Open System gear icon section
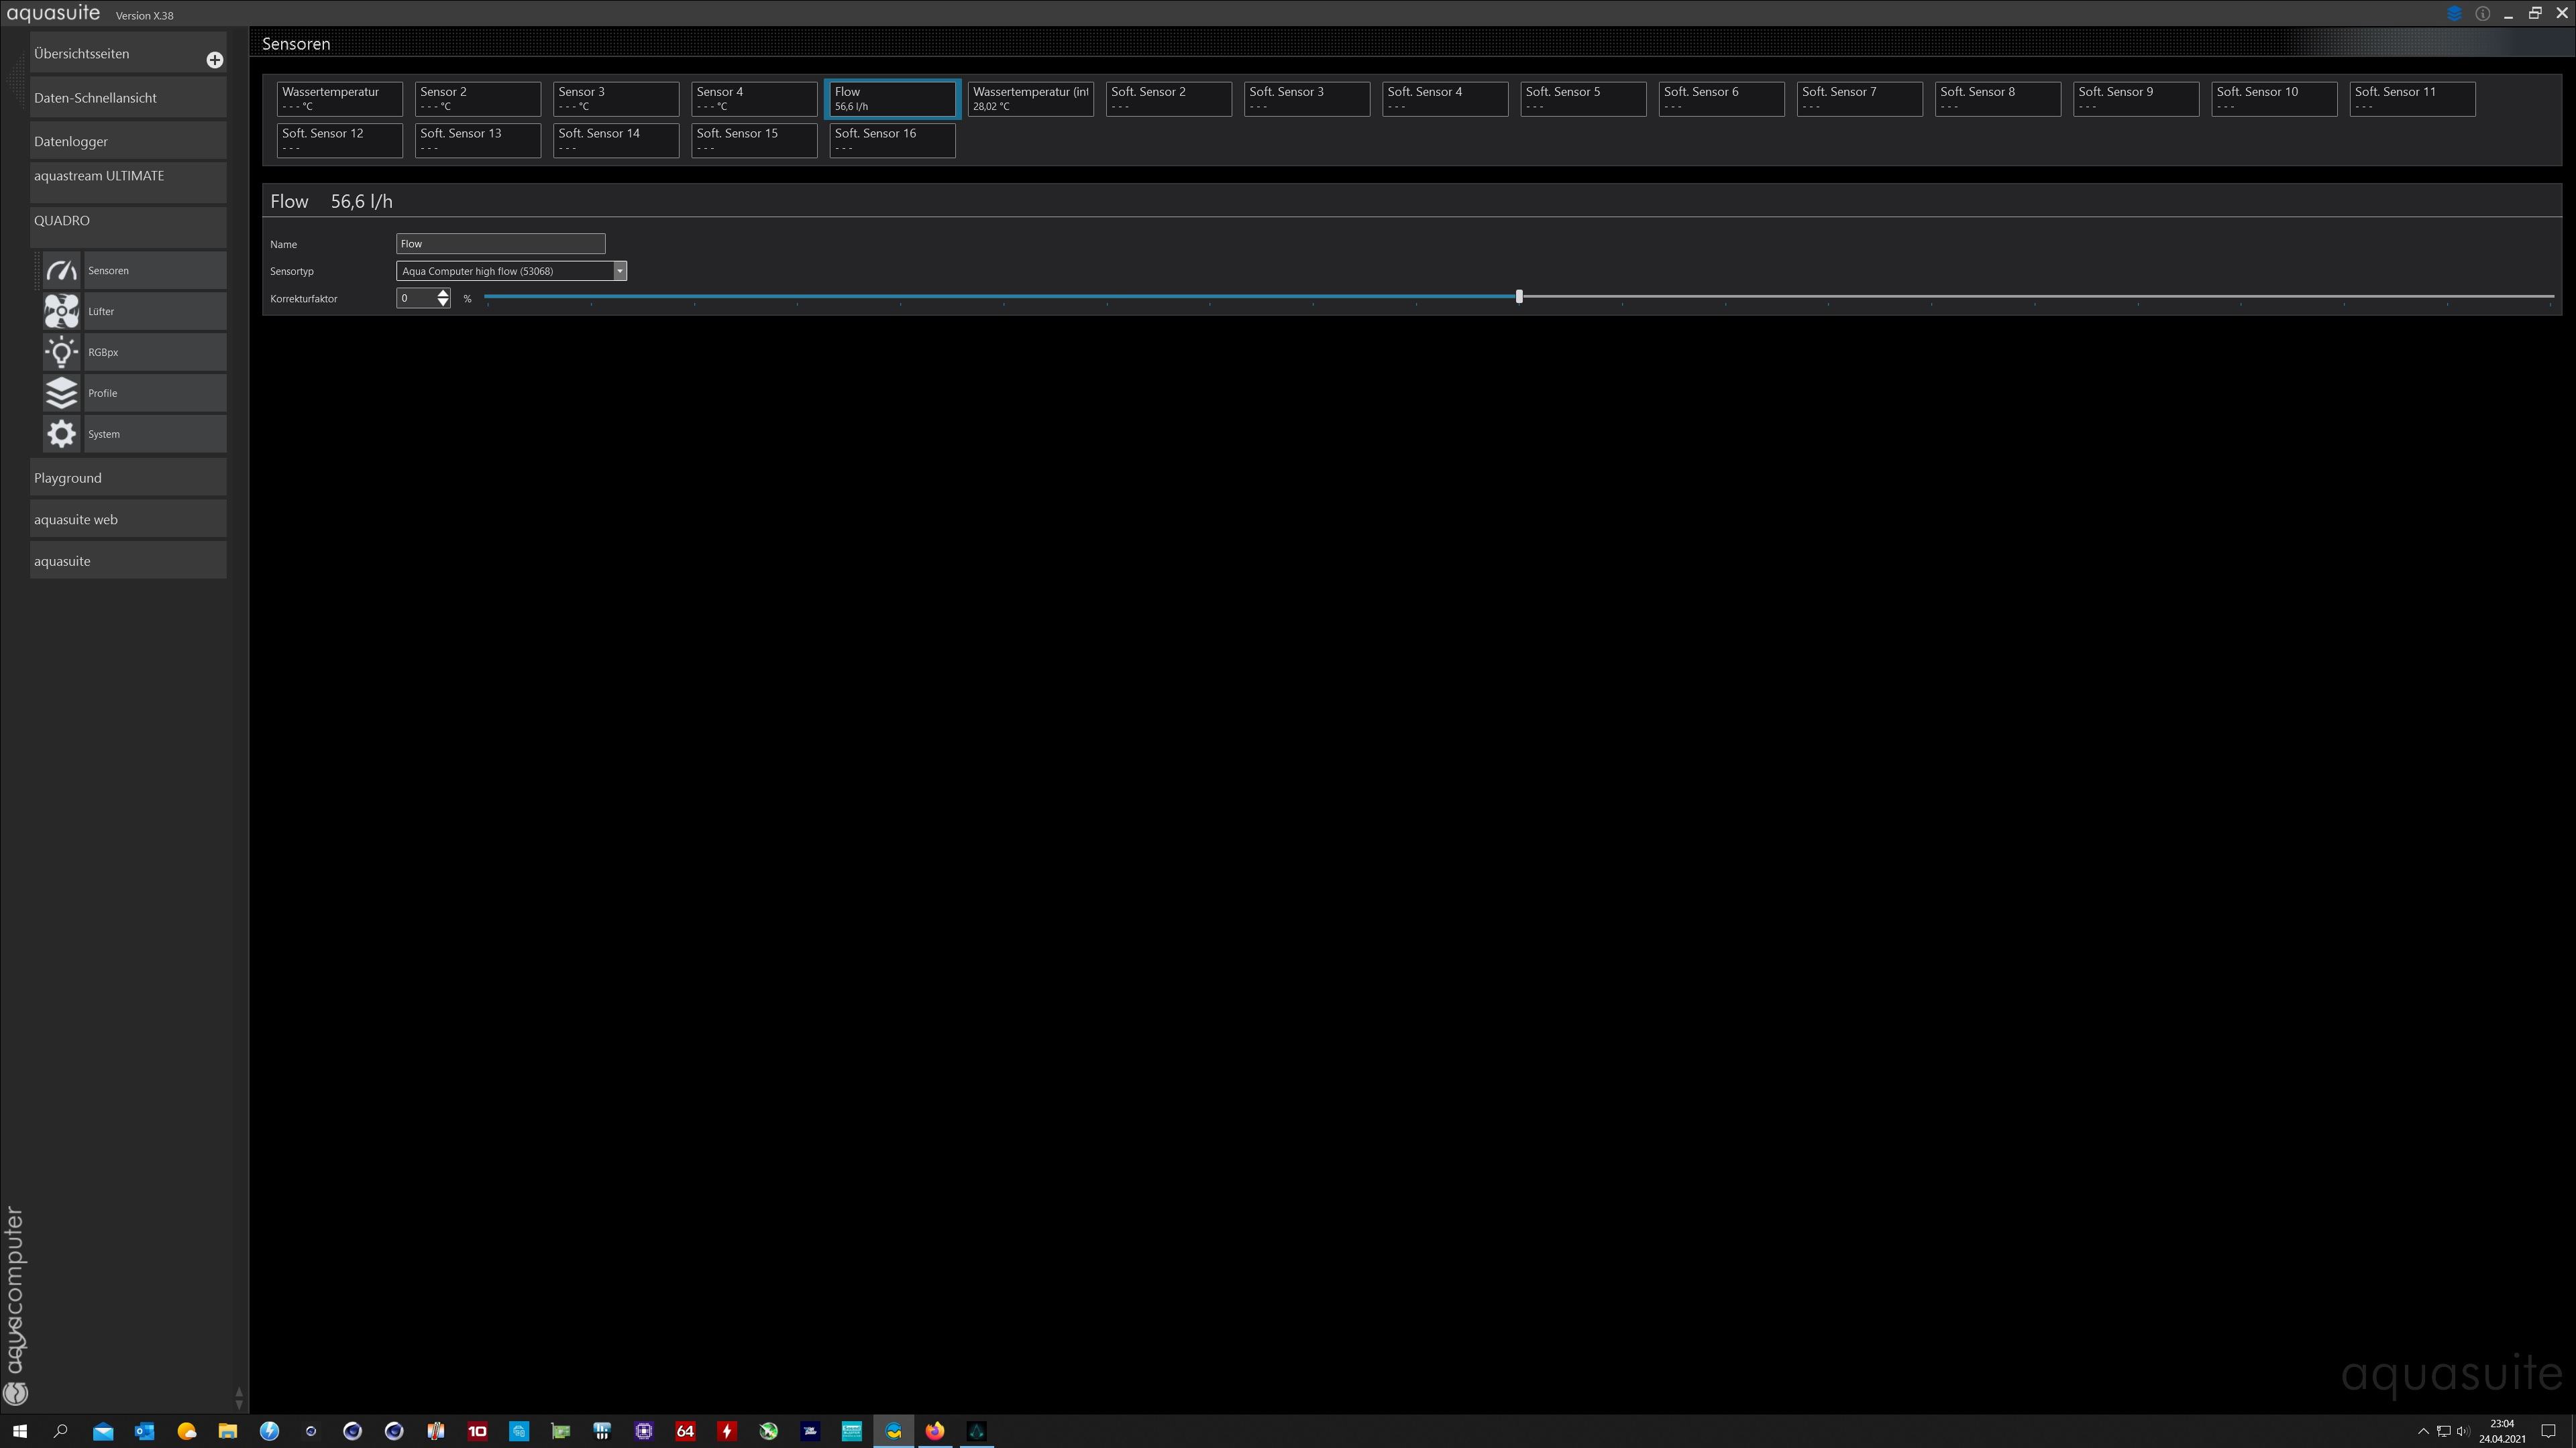Viewport: 2576px width, 1448px height. [x=61, y=434]
